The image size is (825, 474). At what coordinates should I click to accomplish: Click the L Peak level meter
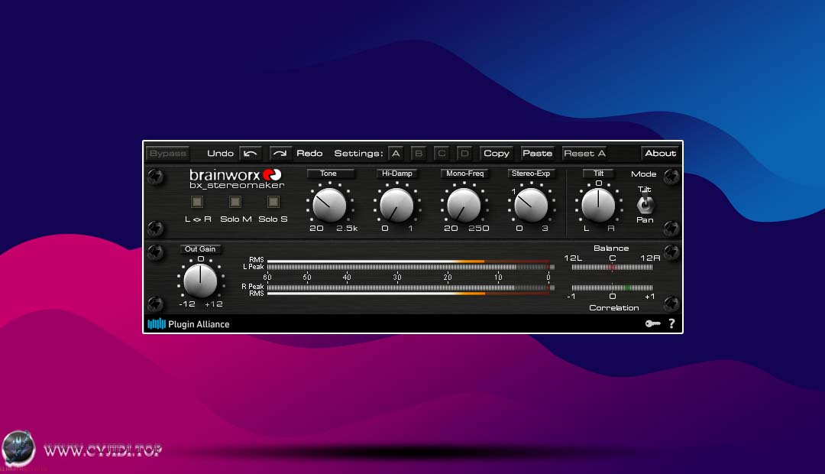pos(411,267)
